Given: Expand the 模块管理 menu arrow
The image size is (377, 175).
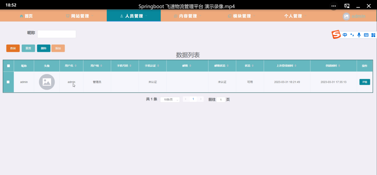Looking at the screenshot, I should [254, 16].
